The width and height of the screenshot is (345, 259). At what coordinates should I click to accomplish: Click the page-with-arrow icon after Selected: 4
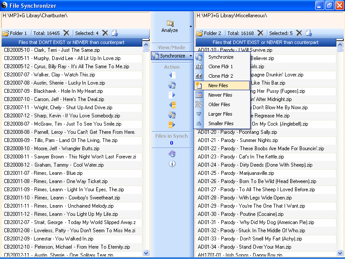(115, 33)
